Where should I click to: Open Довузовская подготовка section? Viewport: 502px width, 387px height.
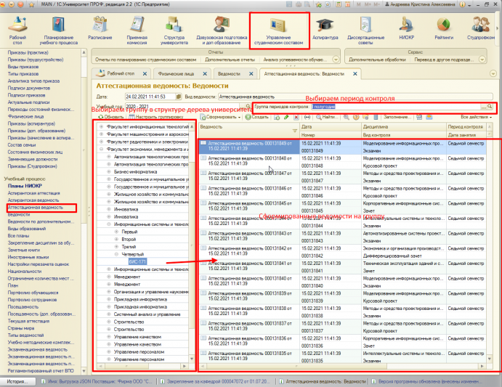pyautogui.click(x=222, y=30)
